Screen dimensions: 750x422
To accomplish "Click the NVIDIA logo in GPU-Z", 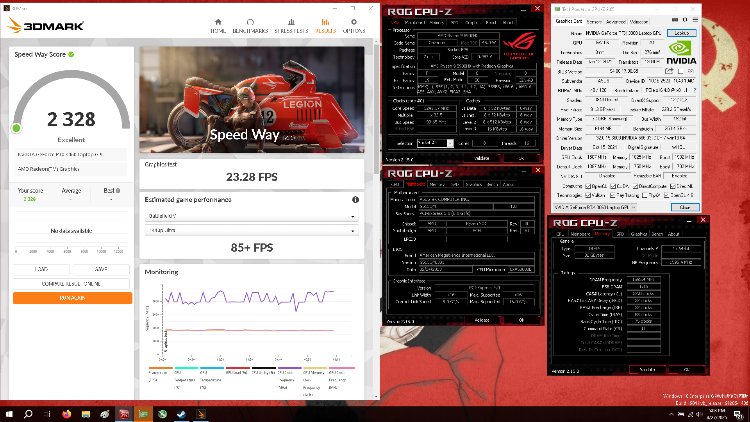I will pos(681,53).
